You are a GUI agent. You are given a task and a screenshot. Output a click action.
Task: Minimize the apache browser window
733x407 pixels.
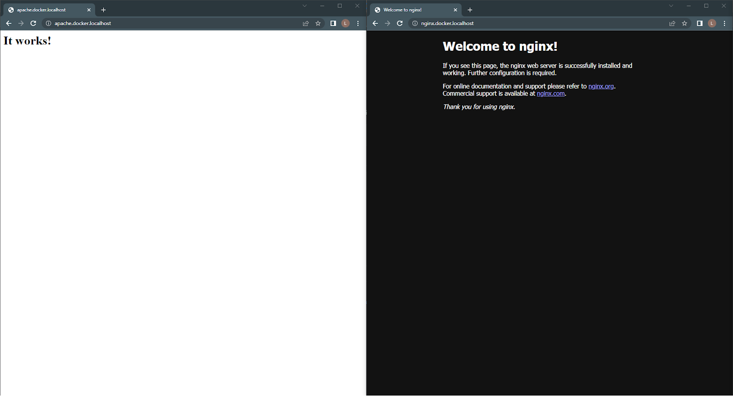pyautogui.click(x=322, y=6)
